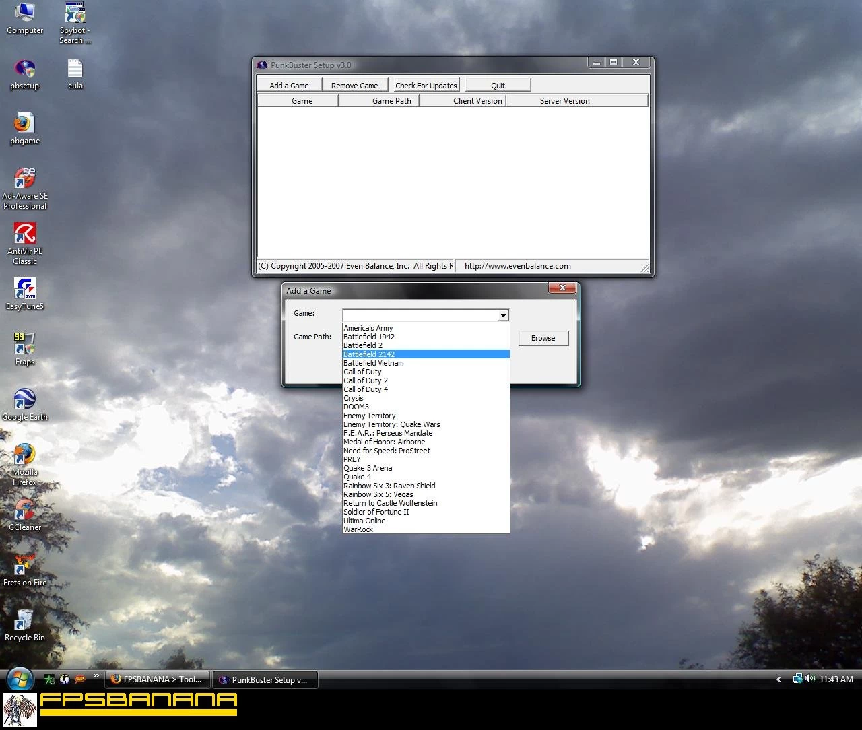The height and width of the screenshot is (730, 862).
Task: Open EasyTune5 desktop shortcut
Action: 25,294
